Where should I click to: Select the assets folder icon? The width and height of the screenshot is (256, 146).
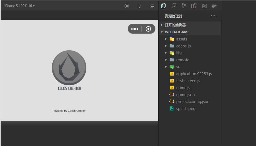pos(172,39)
